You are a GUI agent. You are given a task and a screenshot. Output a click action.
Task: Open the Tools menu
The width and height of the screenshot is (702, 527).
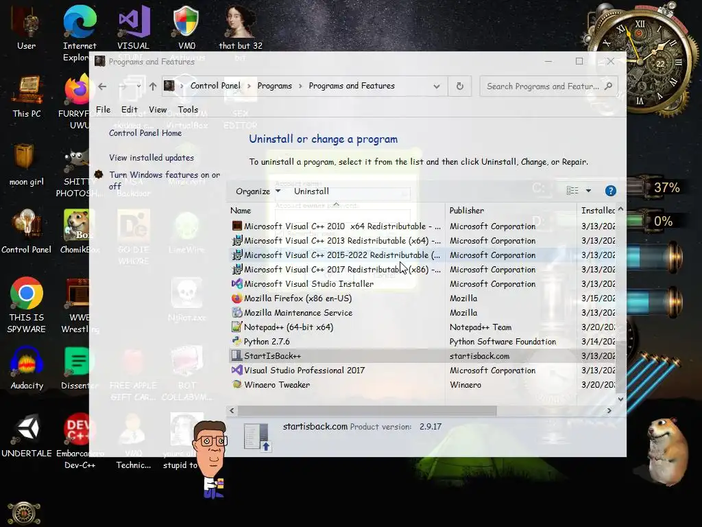click(188, 109)
